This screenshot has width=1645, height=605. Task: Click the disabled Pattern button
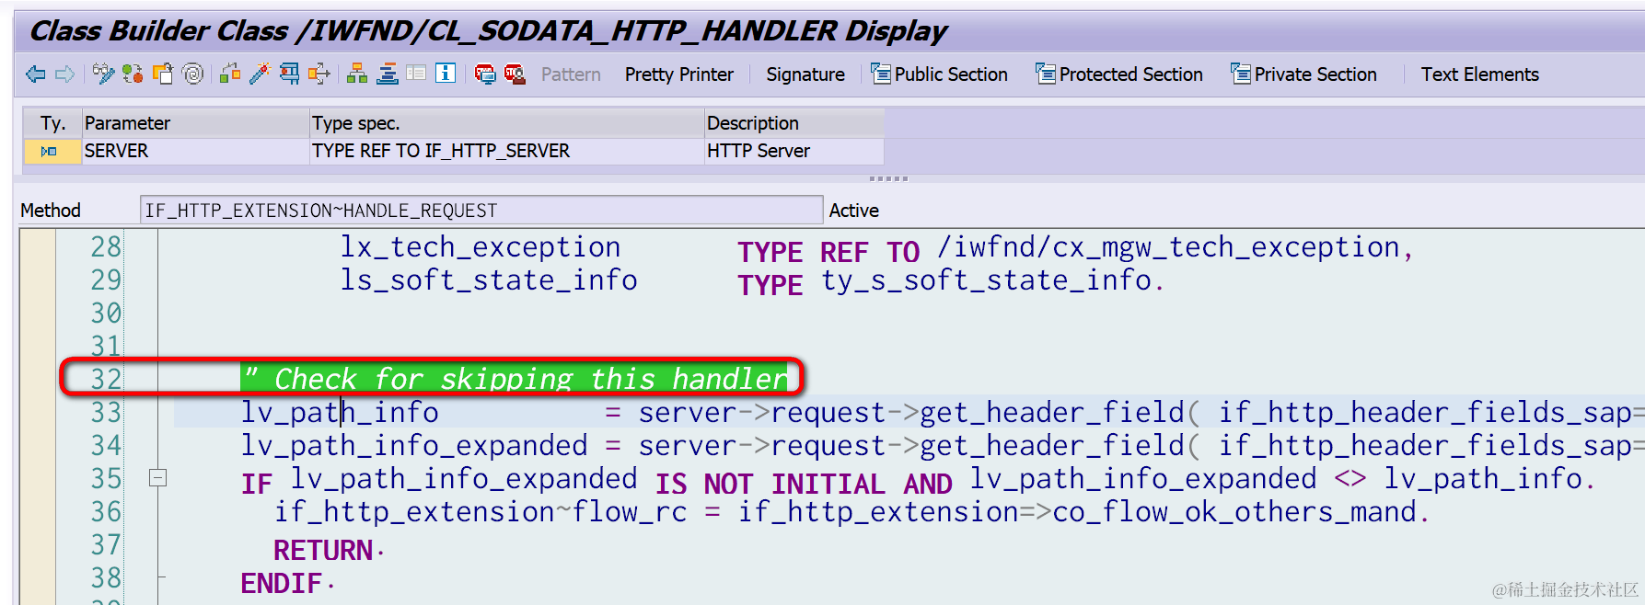tap(571, 74)
